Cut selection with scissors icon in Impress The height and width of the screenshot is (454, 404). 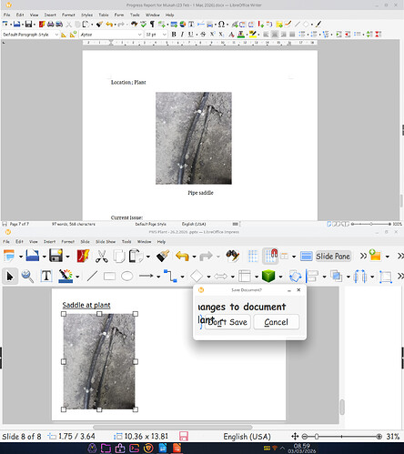pyautogui.click(x=102, y=257)
